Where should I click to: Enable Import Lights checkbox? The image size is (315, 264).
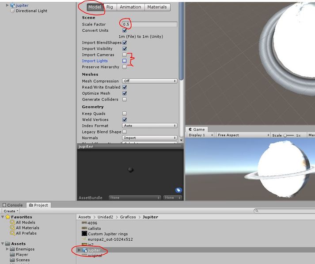pos(125,61)
